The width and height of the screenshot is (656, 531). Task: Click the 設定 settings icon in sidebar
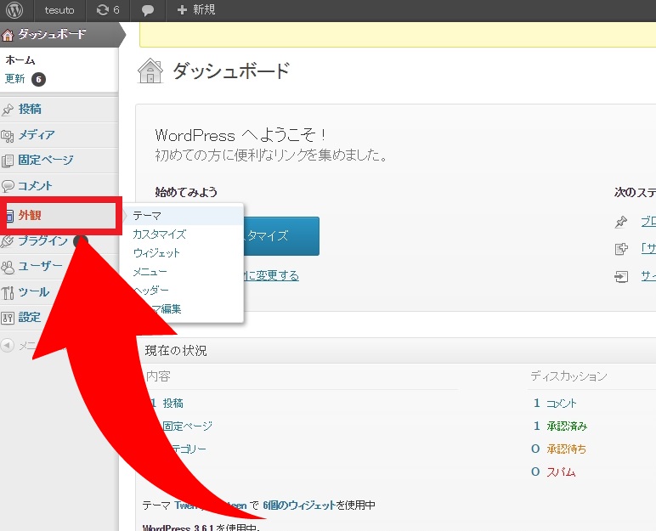pyautogui.click(x=8, y=318)
